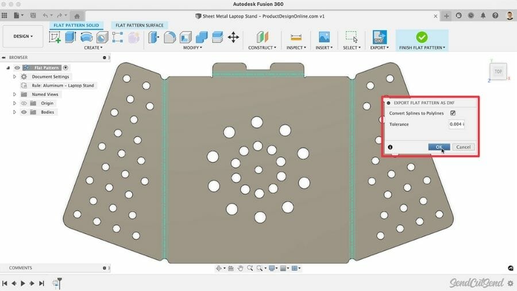Jump to timeline end
This screenshot has height=291, width=517.
41,283
